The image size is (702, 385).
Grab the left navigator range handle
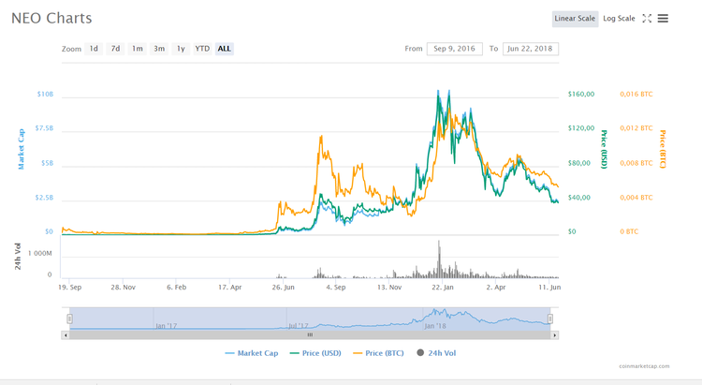(69, 318)
